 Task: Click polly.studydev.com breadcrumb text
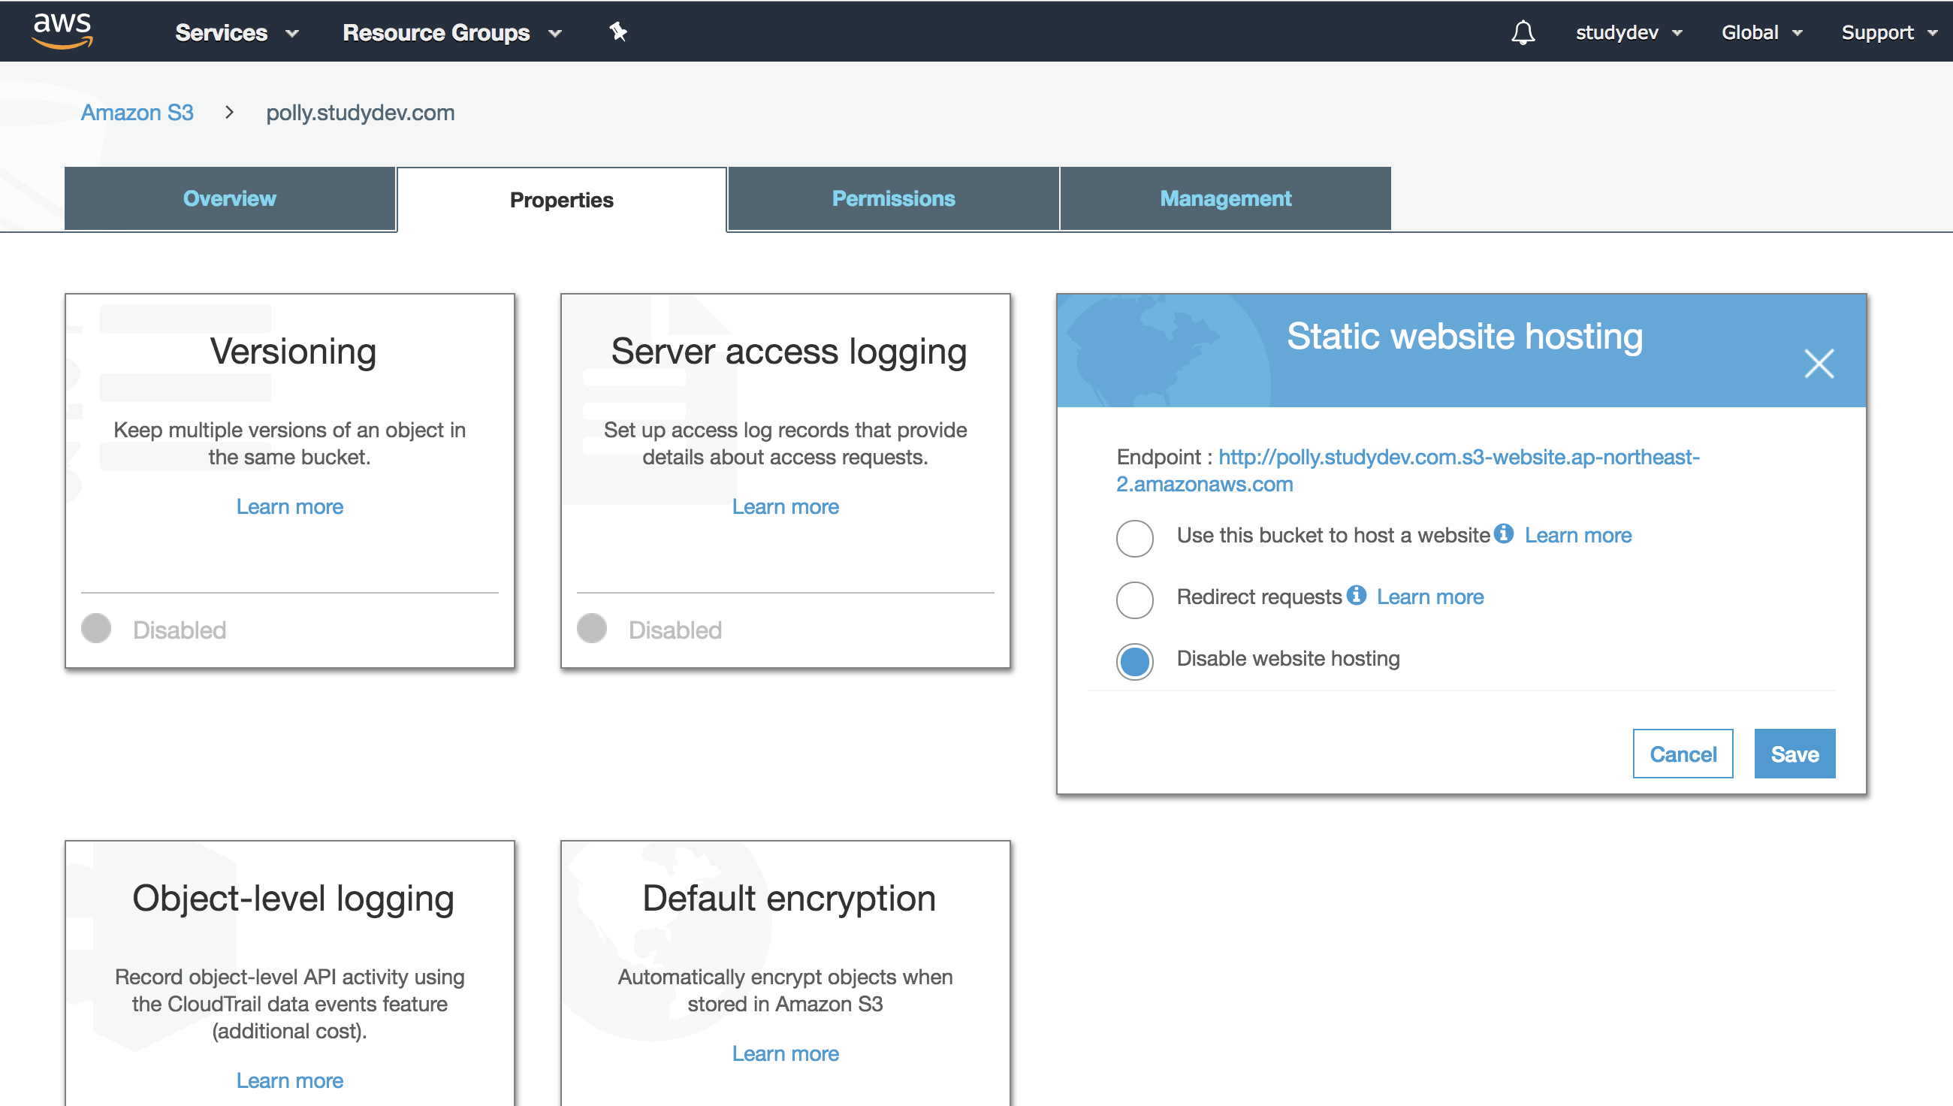point(360,113)
